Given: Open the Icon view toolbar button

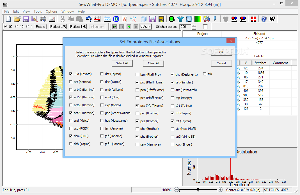Looking at the screenshot, I should click(107, 19).
